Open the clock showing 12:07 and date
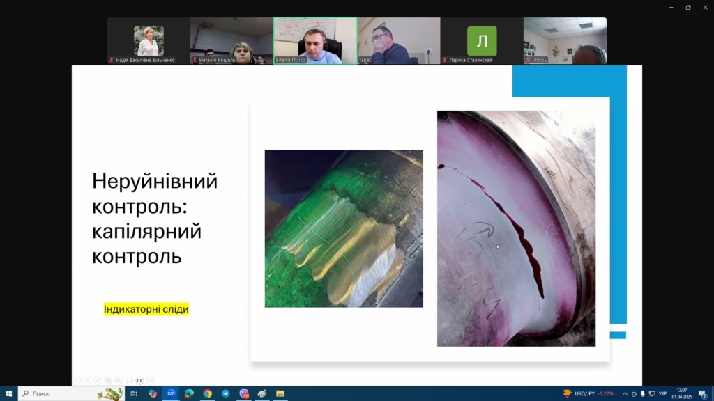Viewport: 714px width, 401px height. click(682, 393)
